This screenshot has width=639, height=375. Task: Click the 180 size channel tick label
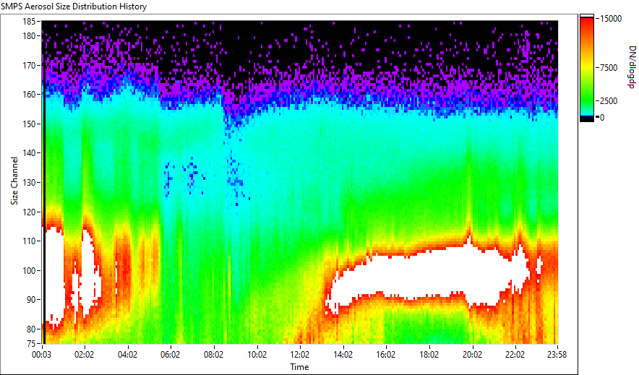pos(30,36)
